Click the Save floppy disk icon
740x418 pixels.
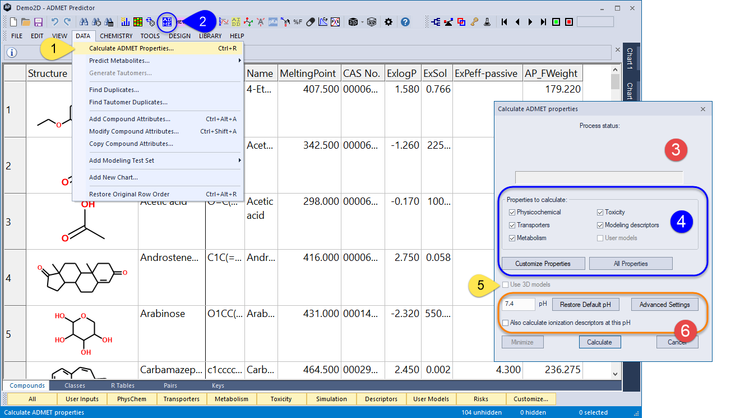tap(38, 22)
